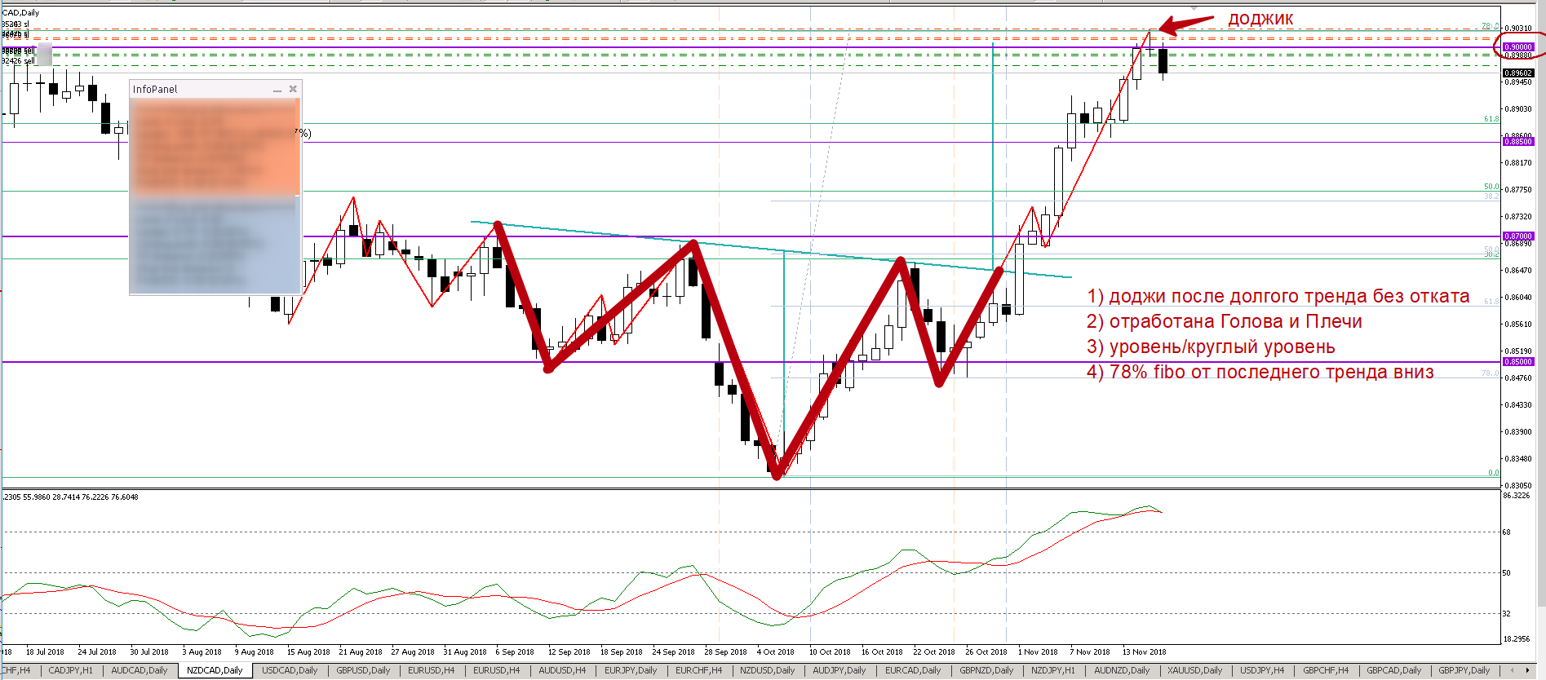This screenshot has width=1546, height=680.
Task: Click the indicator level 32 label
Action: pyautogui.click(x=1507, y=614)
